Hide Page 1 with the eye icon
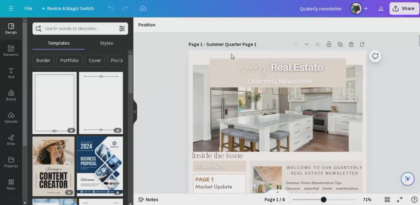Image resolution: width=420 pixels, height=205 pixels. coord(318,44)
